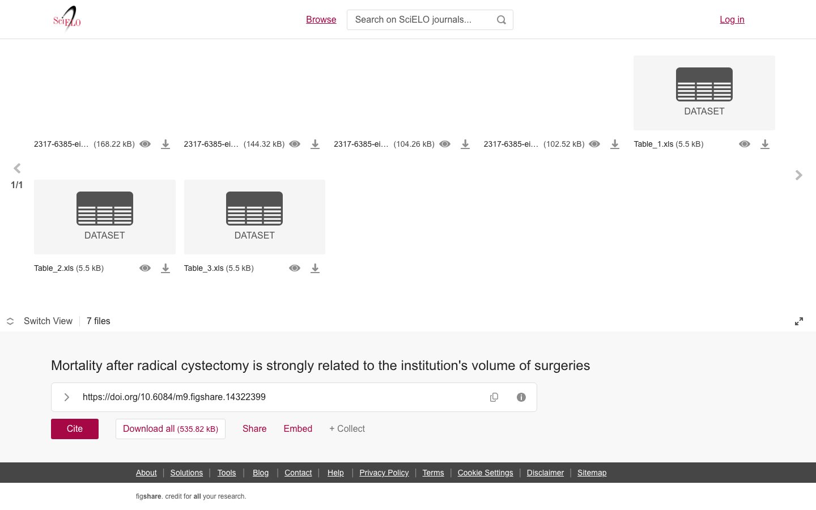This screenshot has height=510, width=816.
Task: Open Table_3.xls dataset thumbnail
Action: pos(254,217)
